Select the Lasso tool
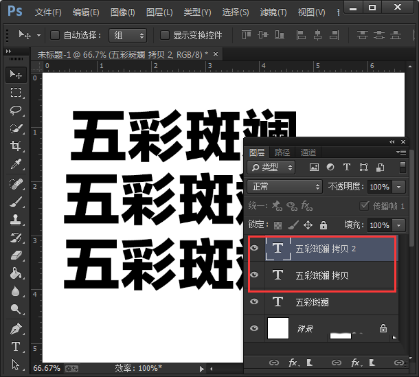This screenshot has height=377, width=419. click(16, 111)
